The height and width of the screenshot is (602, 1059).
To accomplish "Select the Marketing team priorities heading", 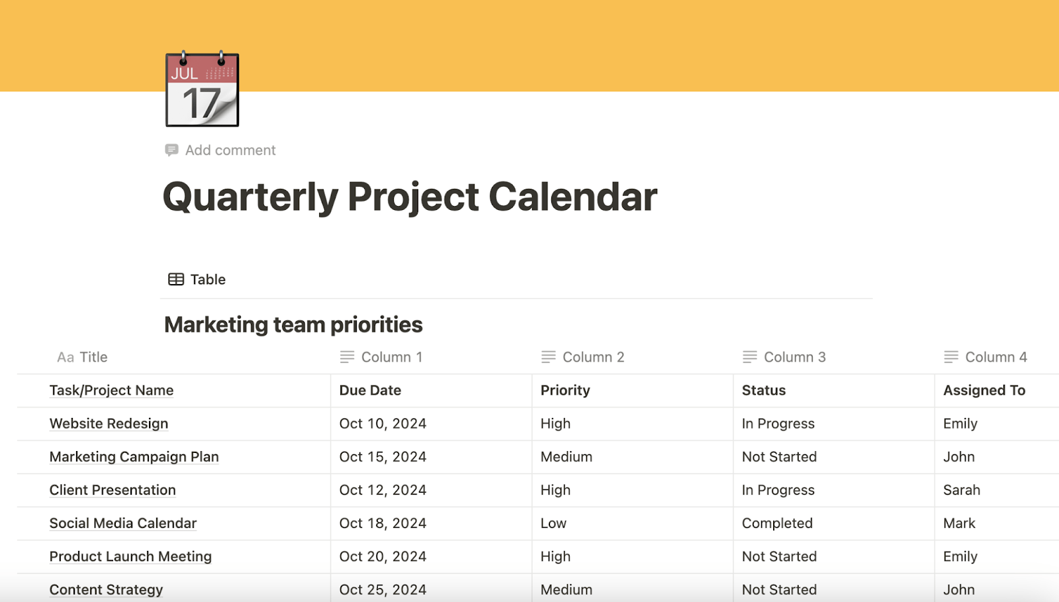I will click(x=293, y=325).
